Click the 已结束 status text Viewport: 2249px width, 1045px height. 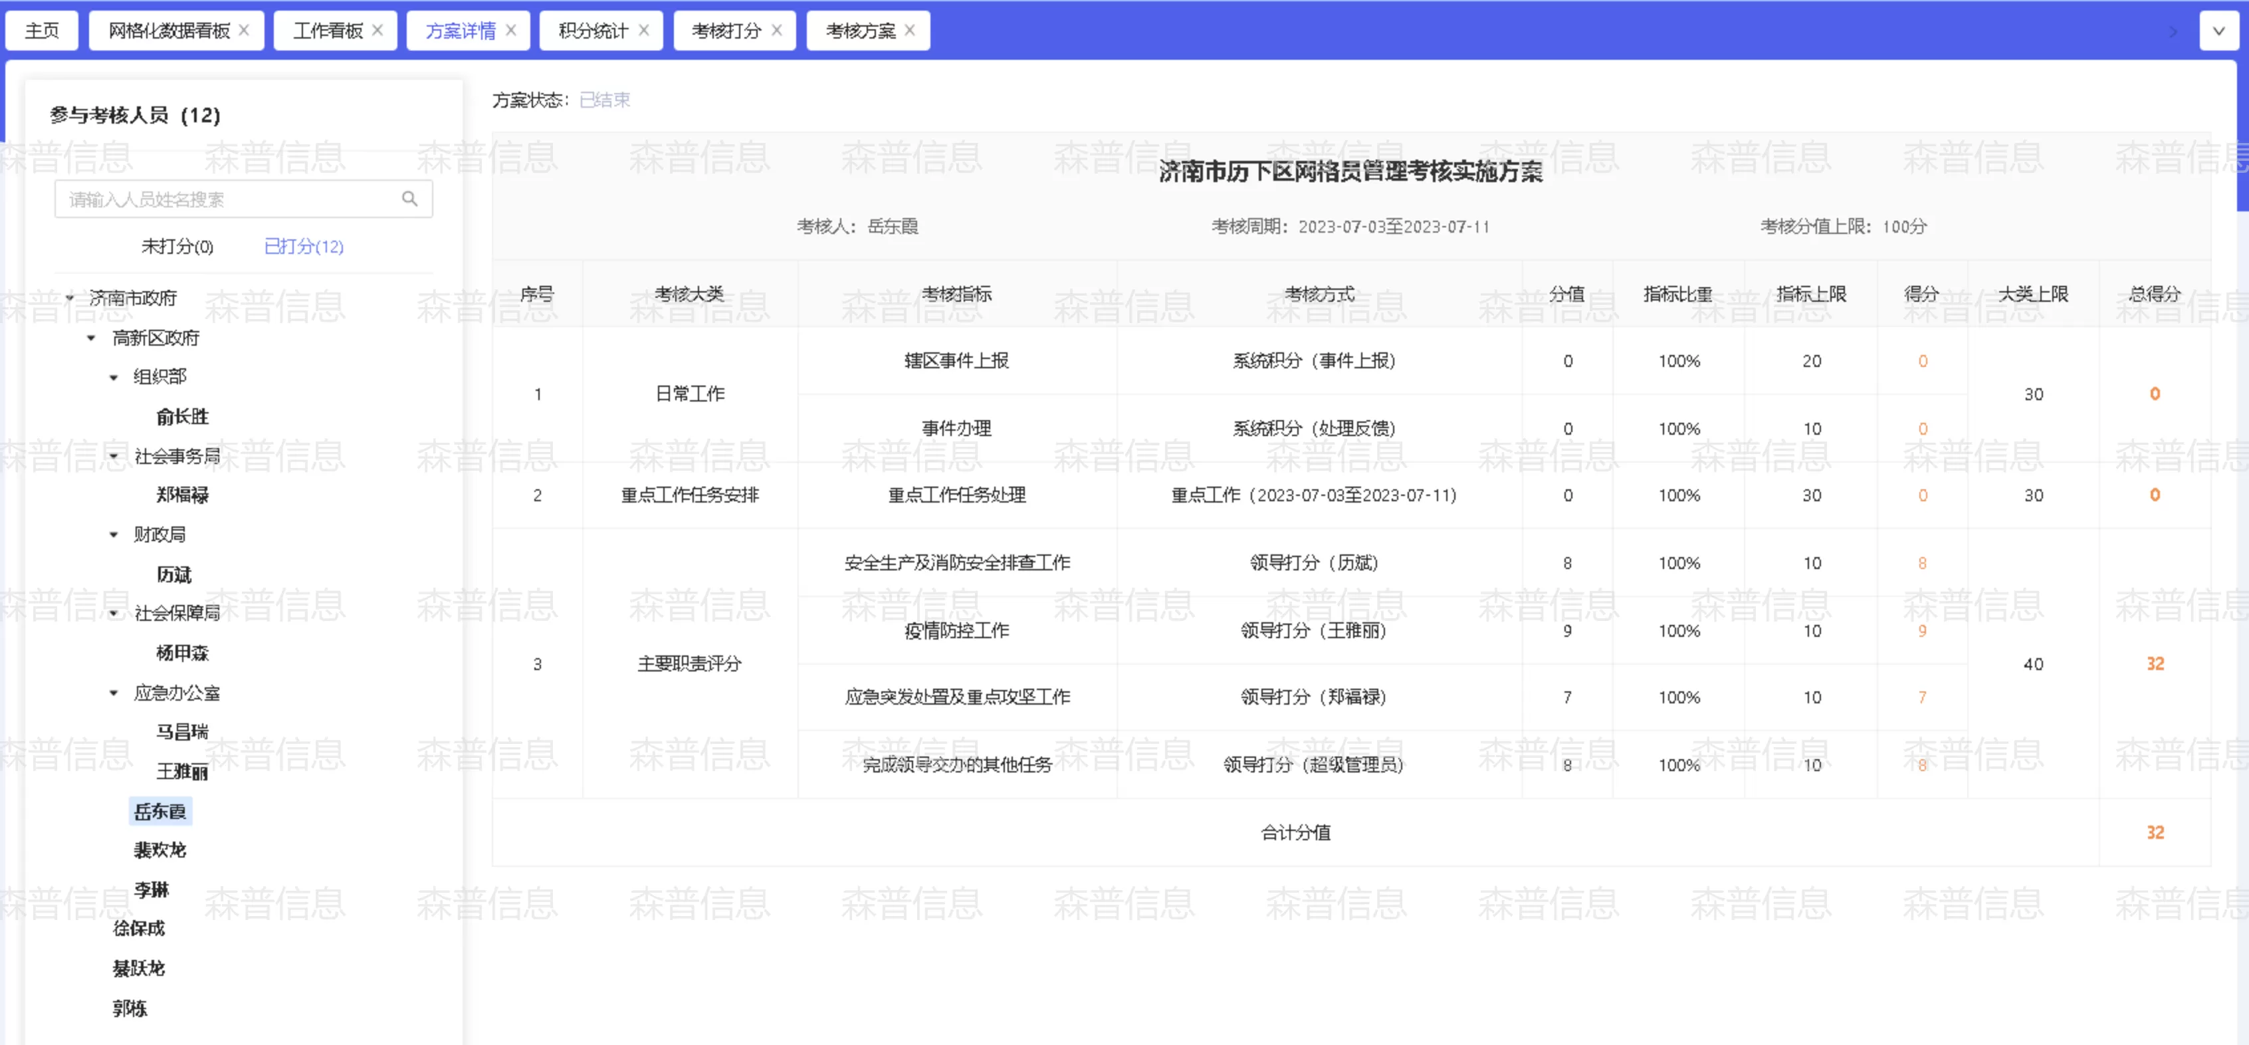pyautogui.click(x=605, y=100)
